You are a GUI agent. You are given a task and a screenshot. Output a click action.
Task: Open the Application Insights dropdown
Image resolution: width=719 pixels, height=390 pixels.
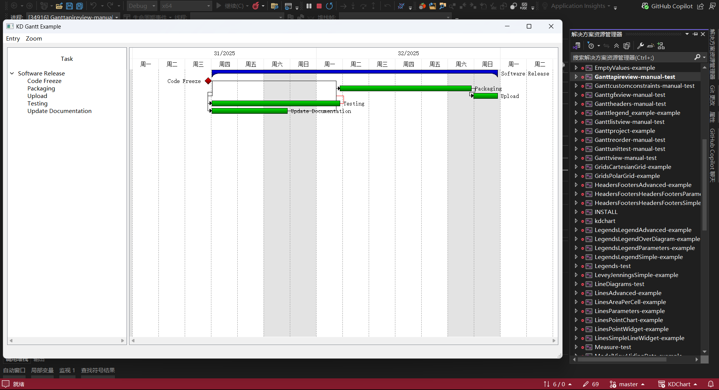(x=580, y=6)
